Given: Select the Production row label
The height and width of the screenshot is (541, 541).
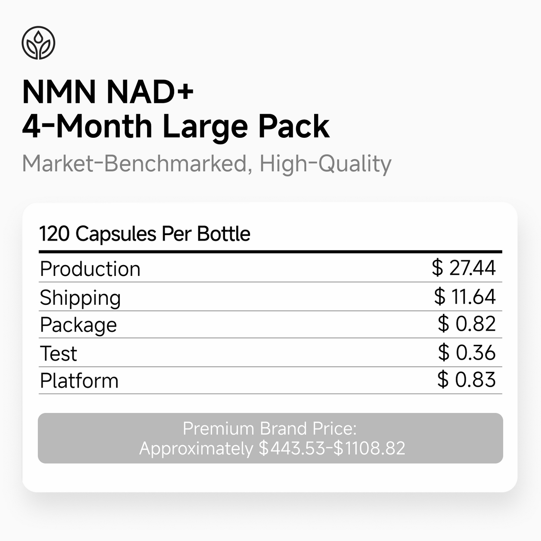Looking at the screenshot, I should (x=90, y=269).
